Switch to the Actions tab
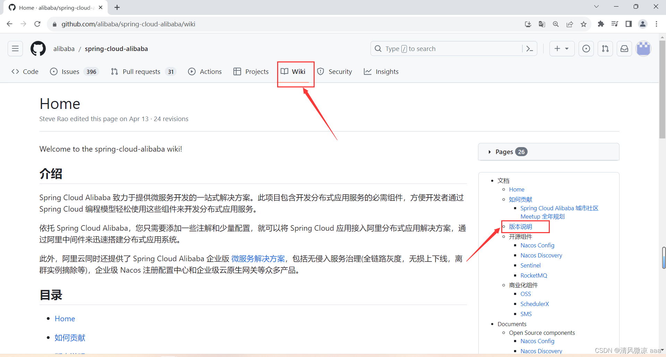Image resolution: width=666 pixels, height=357 pixels. tap(205, 71)
